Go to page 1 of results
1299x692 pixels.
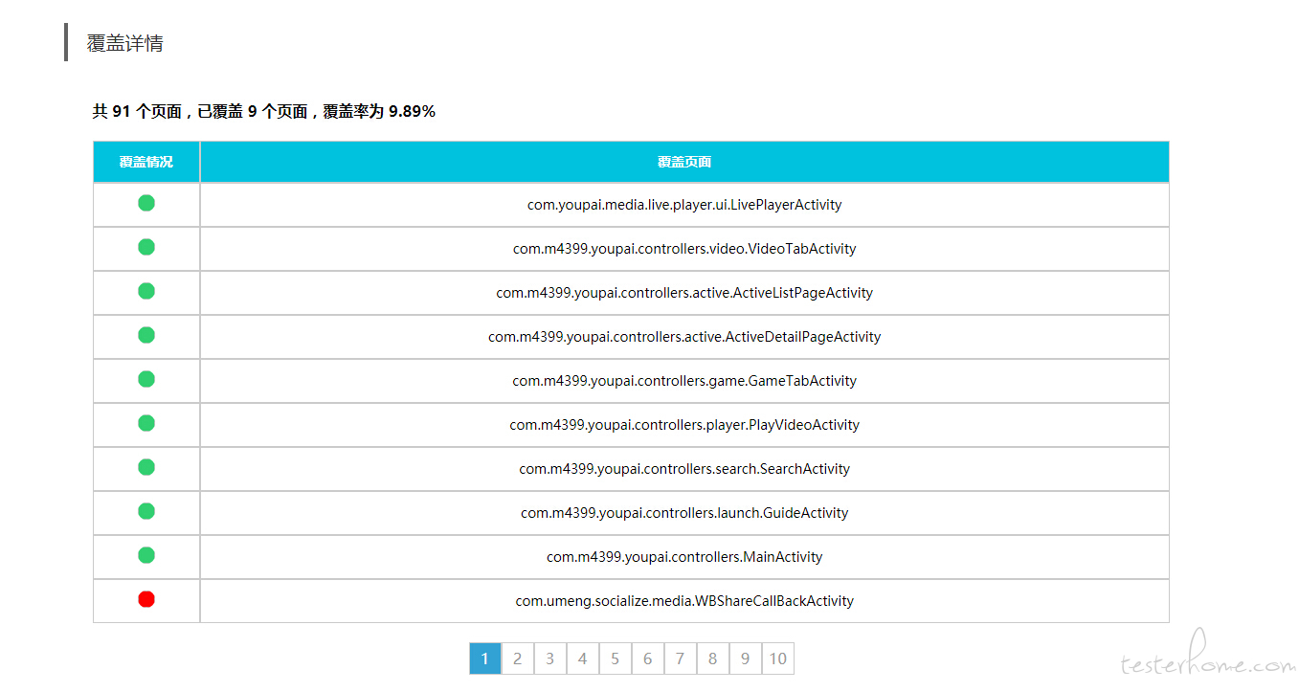coord(485,659)
